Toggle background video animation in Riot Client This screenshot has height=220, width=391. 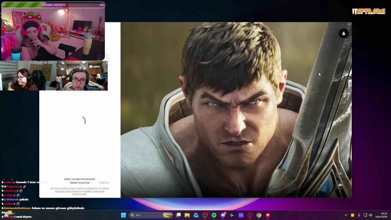(340, 185)
